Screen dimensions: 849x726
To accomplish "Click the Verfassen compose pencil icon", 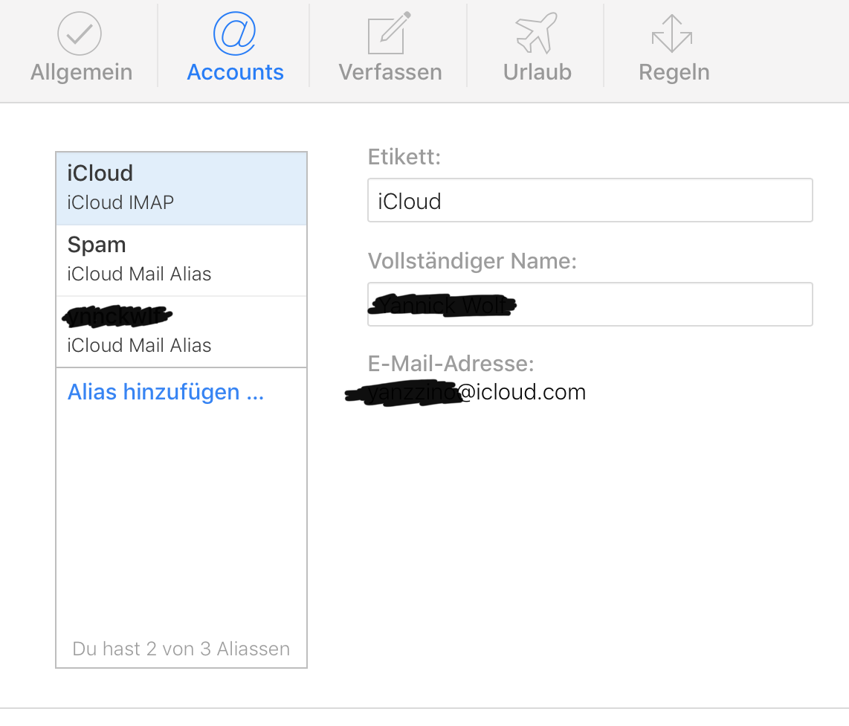I will 390,33.
